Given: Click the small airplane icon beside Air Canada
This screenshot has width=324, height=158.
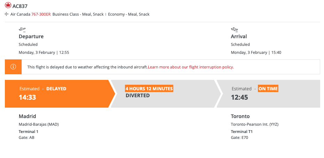Looking at the screenshot, I should 7,14.
